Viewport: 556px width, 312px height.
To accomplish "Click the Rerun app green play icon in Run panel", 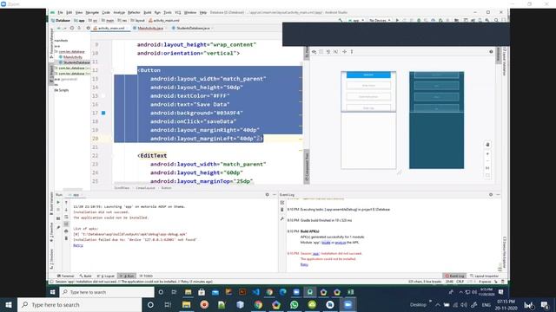I will 58,202.
